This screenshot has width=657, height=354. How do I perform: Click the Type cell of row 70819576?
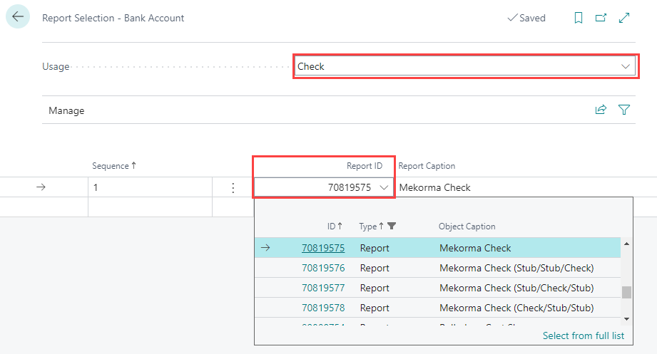tap(375, 268)
